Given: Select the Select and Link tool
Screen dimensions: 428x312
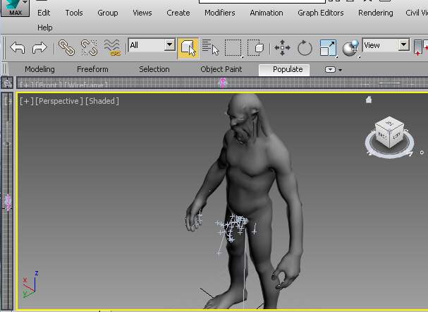Looking at the screenshot, I should click(66, 48).
